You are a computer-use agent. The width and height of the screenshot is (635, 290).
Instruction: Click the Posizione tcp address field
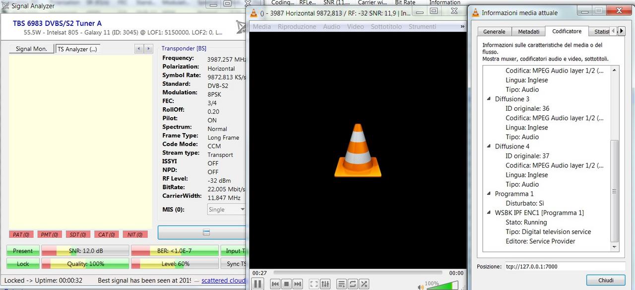coord(564,267)
